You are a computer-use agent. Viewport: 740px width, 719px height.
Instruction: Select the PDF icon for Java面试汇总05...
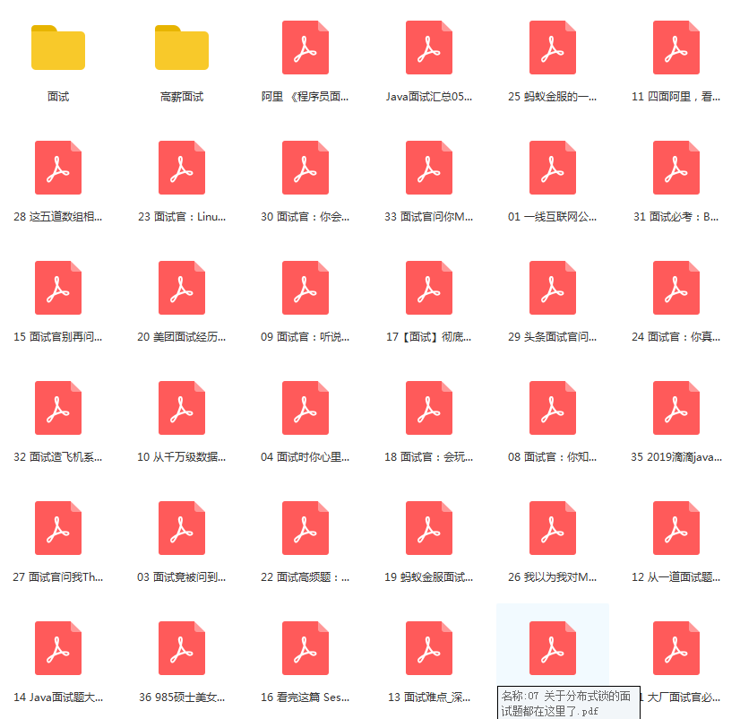point(429,48)
